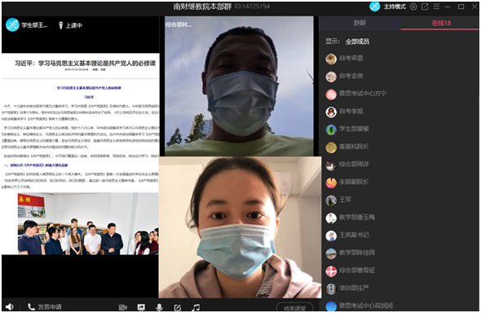This screenshot has height=313, width=481.
Task: Open the screen share icon
Action: coord(141,306)
